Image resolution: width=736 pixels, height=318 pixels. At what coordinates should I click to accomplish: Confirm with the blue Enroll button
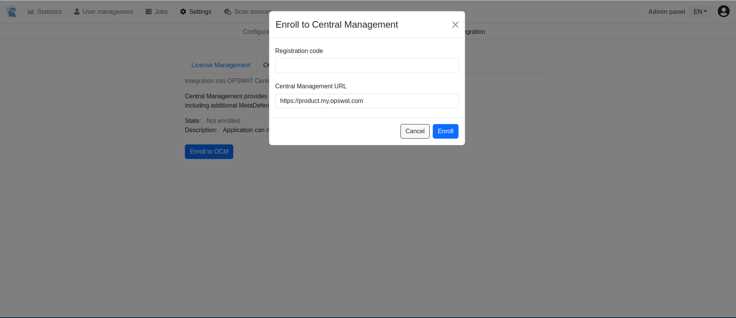pos(445,131)
